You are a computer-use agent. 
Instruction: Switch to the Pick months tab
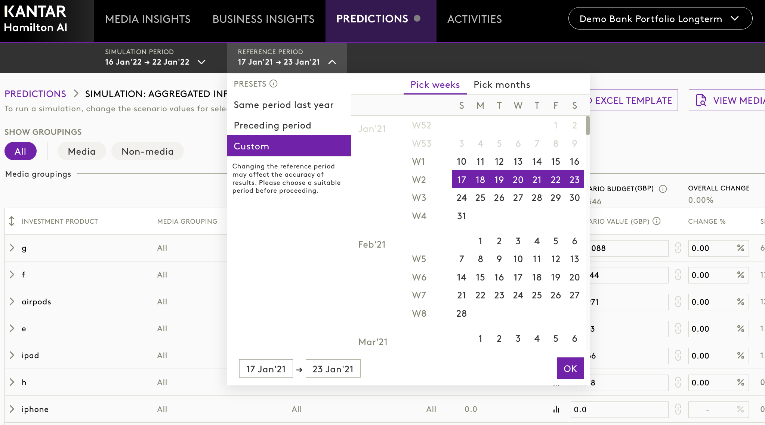(502, 85)
